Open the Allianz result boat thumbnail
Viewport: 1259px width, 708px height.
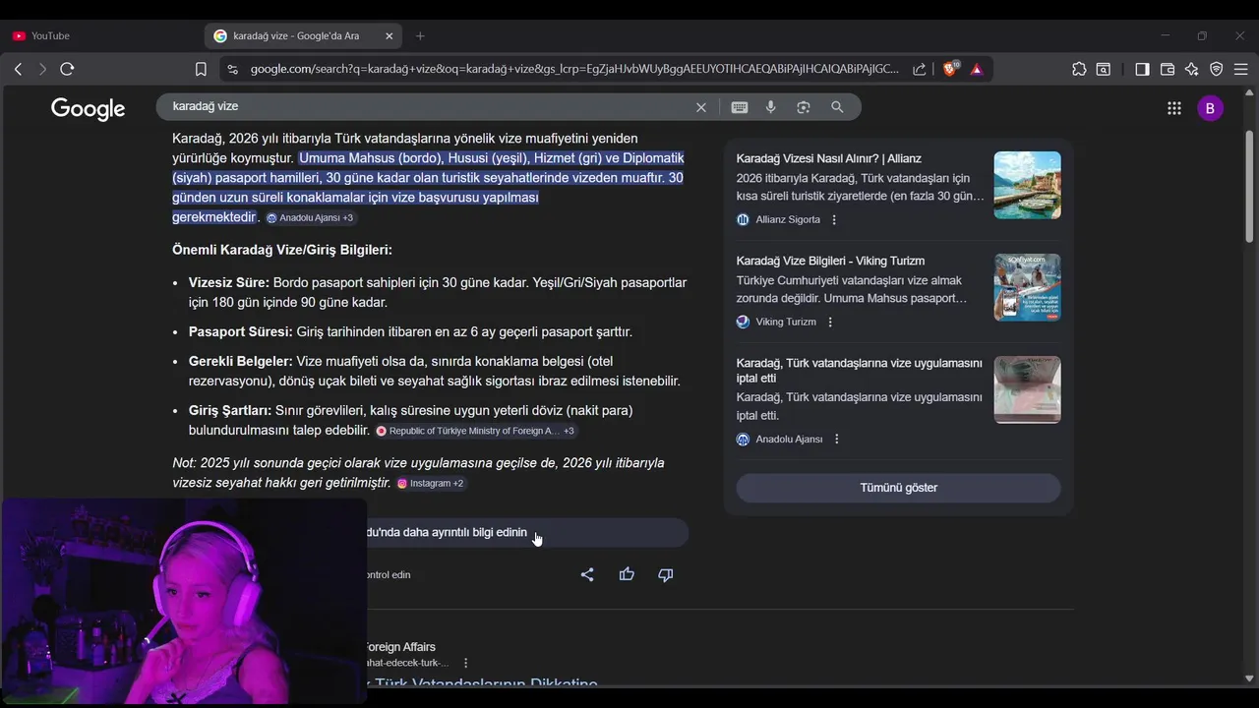coord(1027,185)
